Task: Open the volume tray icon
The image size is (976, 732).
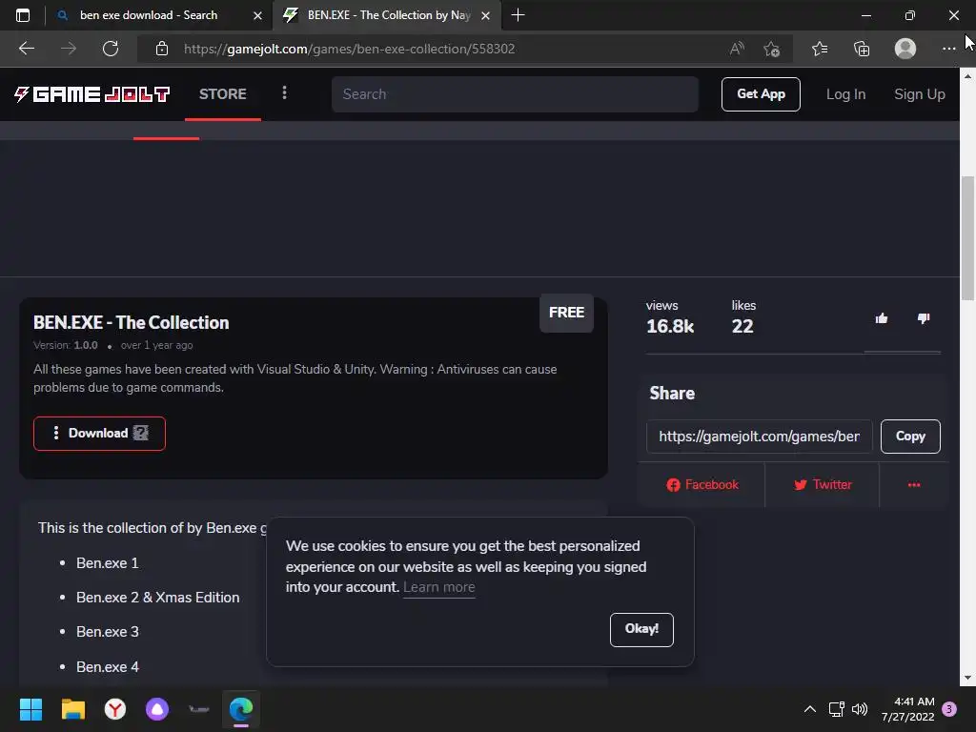Action: [860, 709]
